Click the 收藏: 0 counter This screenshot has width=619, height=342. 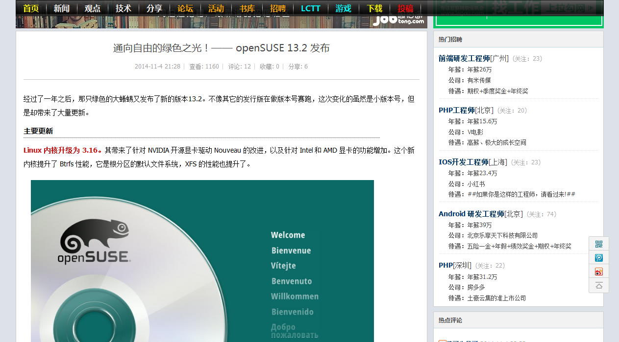[x=270, y=67]
